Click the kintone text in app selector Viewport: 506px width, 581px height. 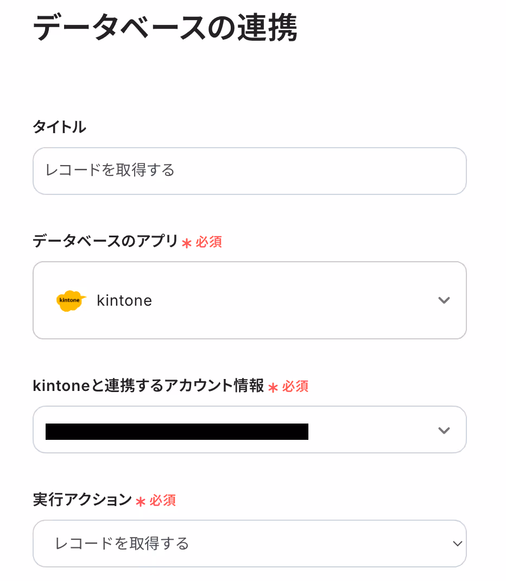(124, 300)
